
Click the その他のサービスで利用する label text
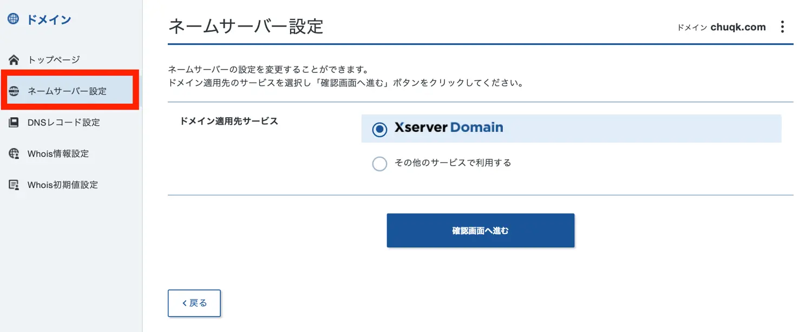(x=453, y=162)
